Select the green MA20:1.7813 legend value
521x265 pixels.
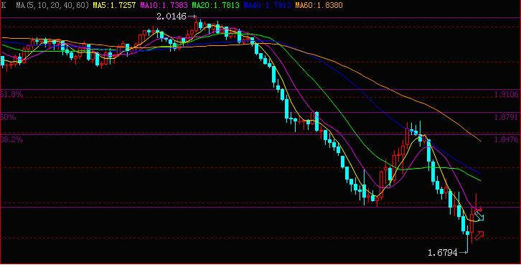[x=215, y=5]
